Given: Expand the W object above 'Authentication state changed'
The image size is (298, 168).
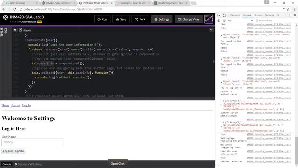Looking at the screenshot, I should point(221,105).
